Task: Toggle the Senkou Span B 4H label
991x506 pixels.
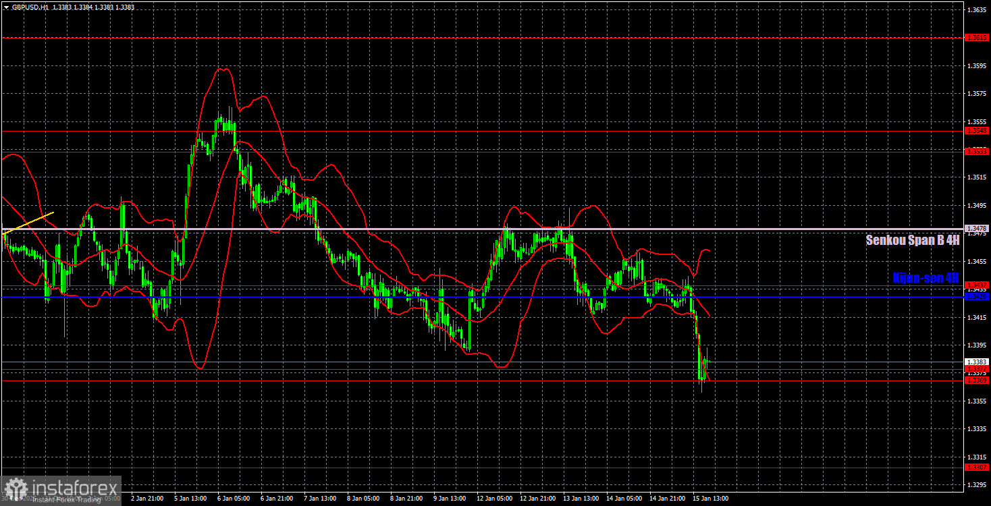Action: 911,240
